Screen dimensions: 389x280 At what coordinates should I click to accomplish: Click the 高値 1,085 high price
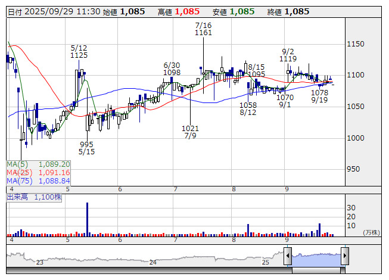click(x=179, y=12)
